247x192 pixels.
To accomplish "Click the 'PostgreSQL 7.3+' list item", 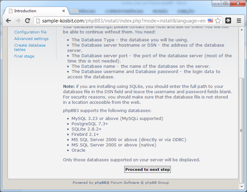I will click(90, 124).
